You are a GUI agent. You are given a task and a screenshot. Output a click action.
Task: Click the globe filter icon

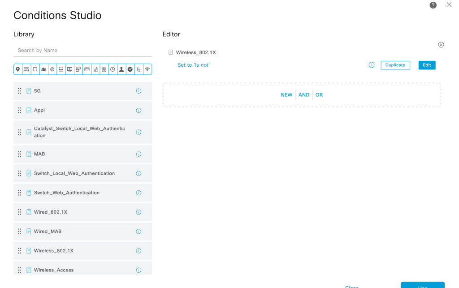52,69
